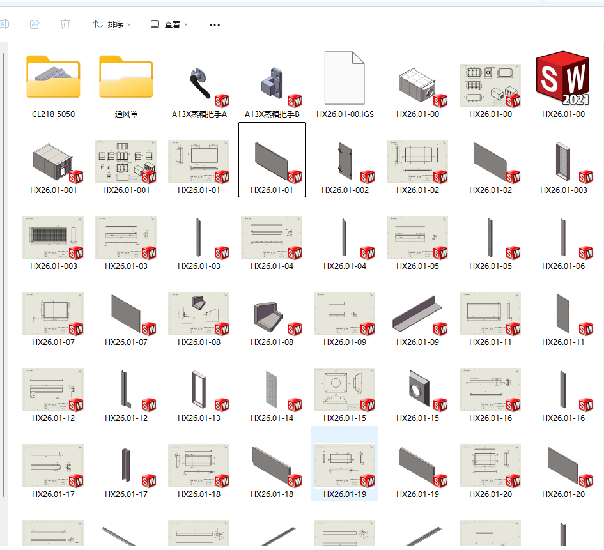Select the HX26.01-08 bracket part
Screen dimensions: 604x550
(x=272, y=313)
